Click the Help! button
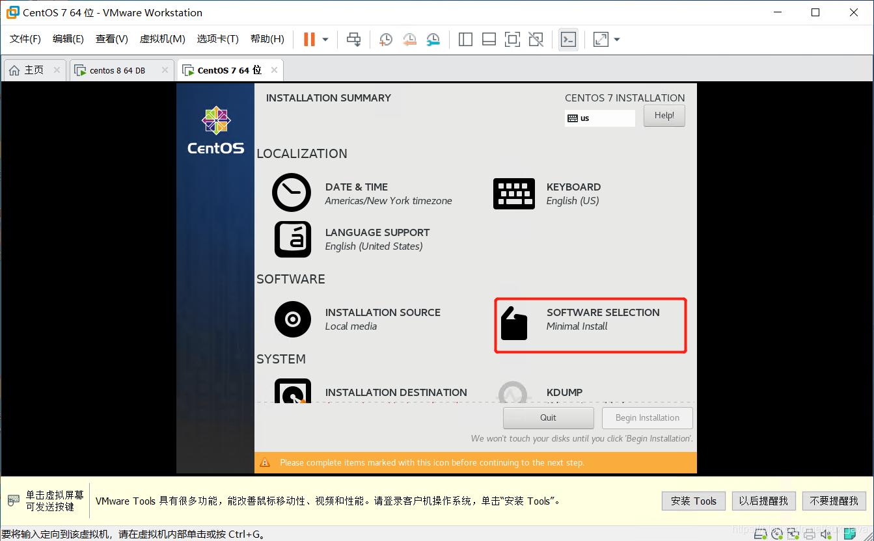 (664, 116)
